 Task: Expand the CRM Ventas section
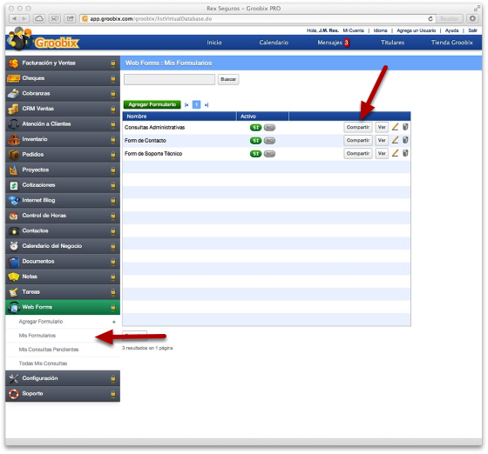point(63,109)
